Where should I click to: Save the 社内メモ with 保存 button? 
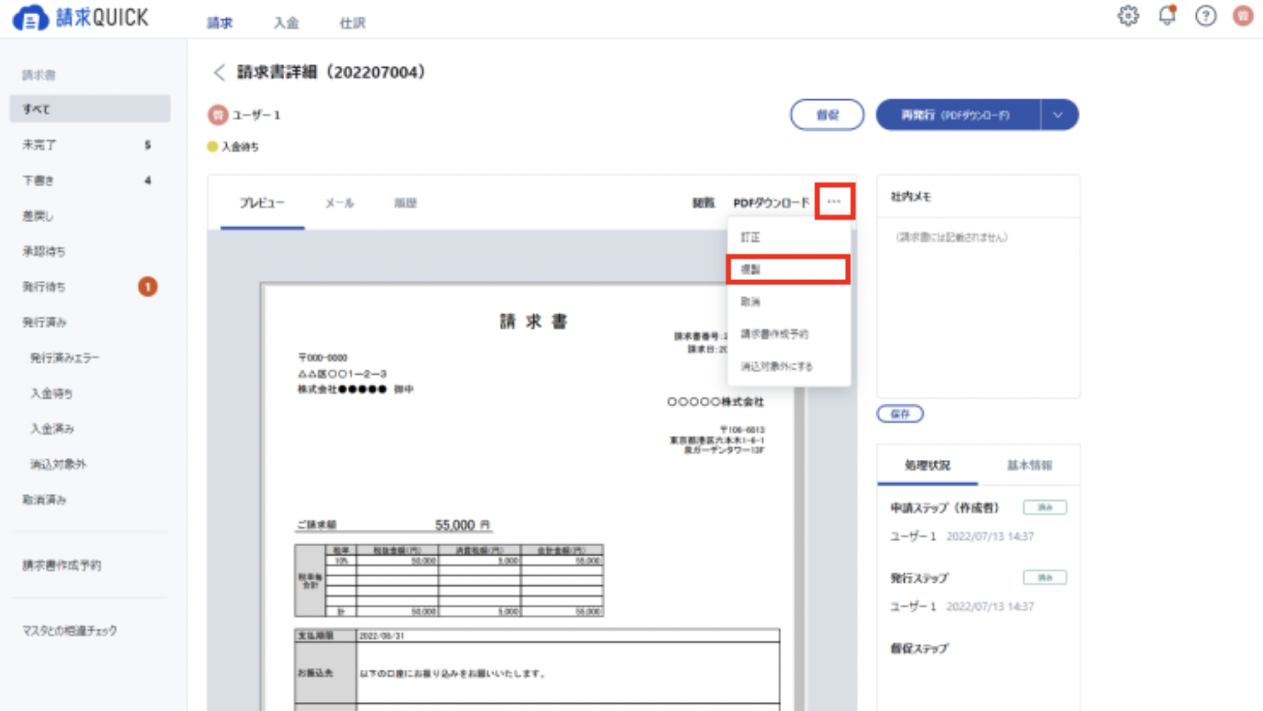click(x=900, y=413)
